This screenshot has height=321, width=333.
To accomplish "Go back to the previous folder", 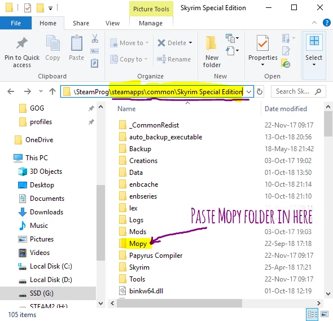I will pos(11,92).
